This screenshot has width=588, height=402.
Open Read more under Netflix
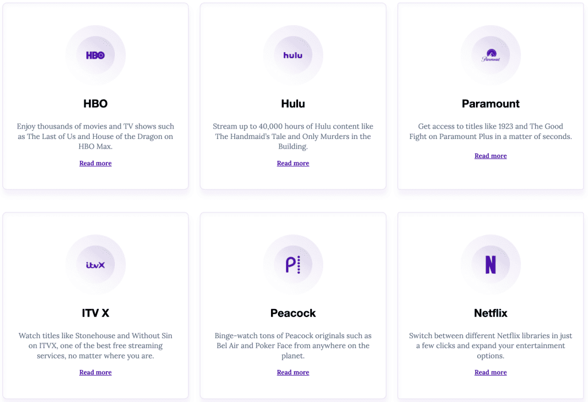(490, 372)
